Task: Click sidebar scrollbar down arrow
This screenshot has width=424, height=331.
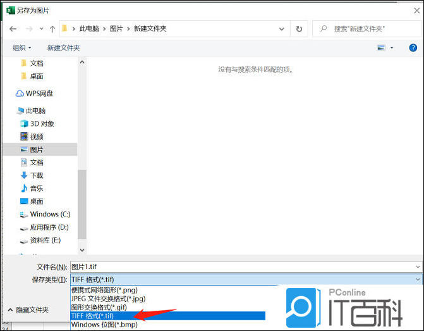Action: click(82, 250)
